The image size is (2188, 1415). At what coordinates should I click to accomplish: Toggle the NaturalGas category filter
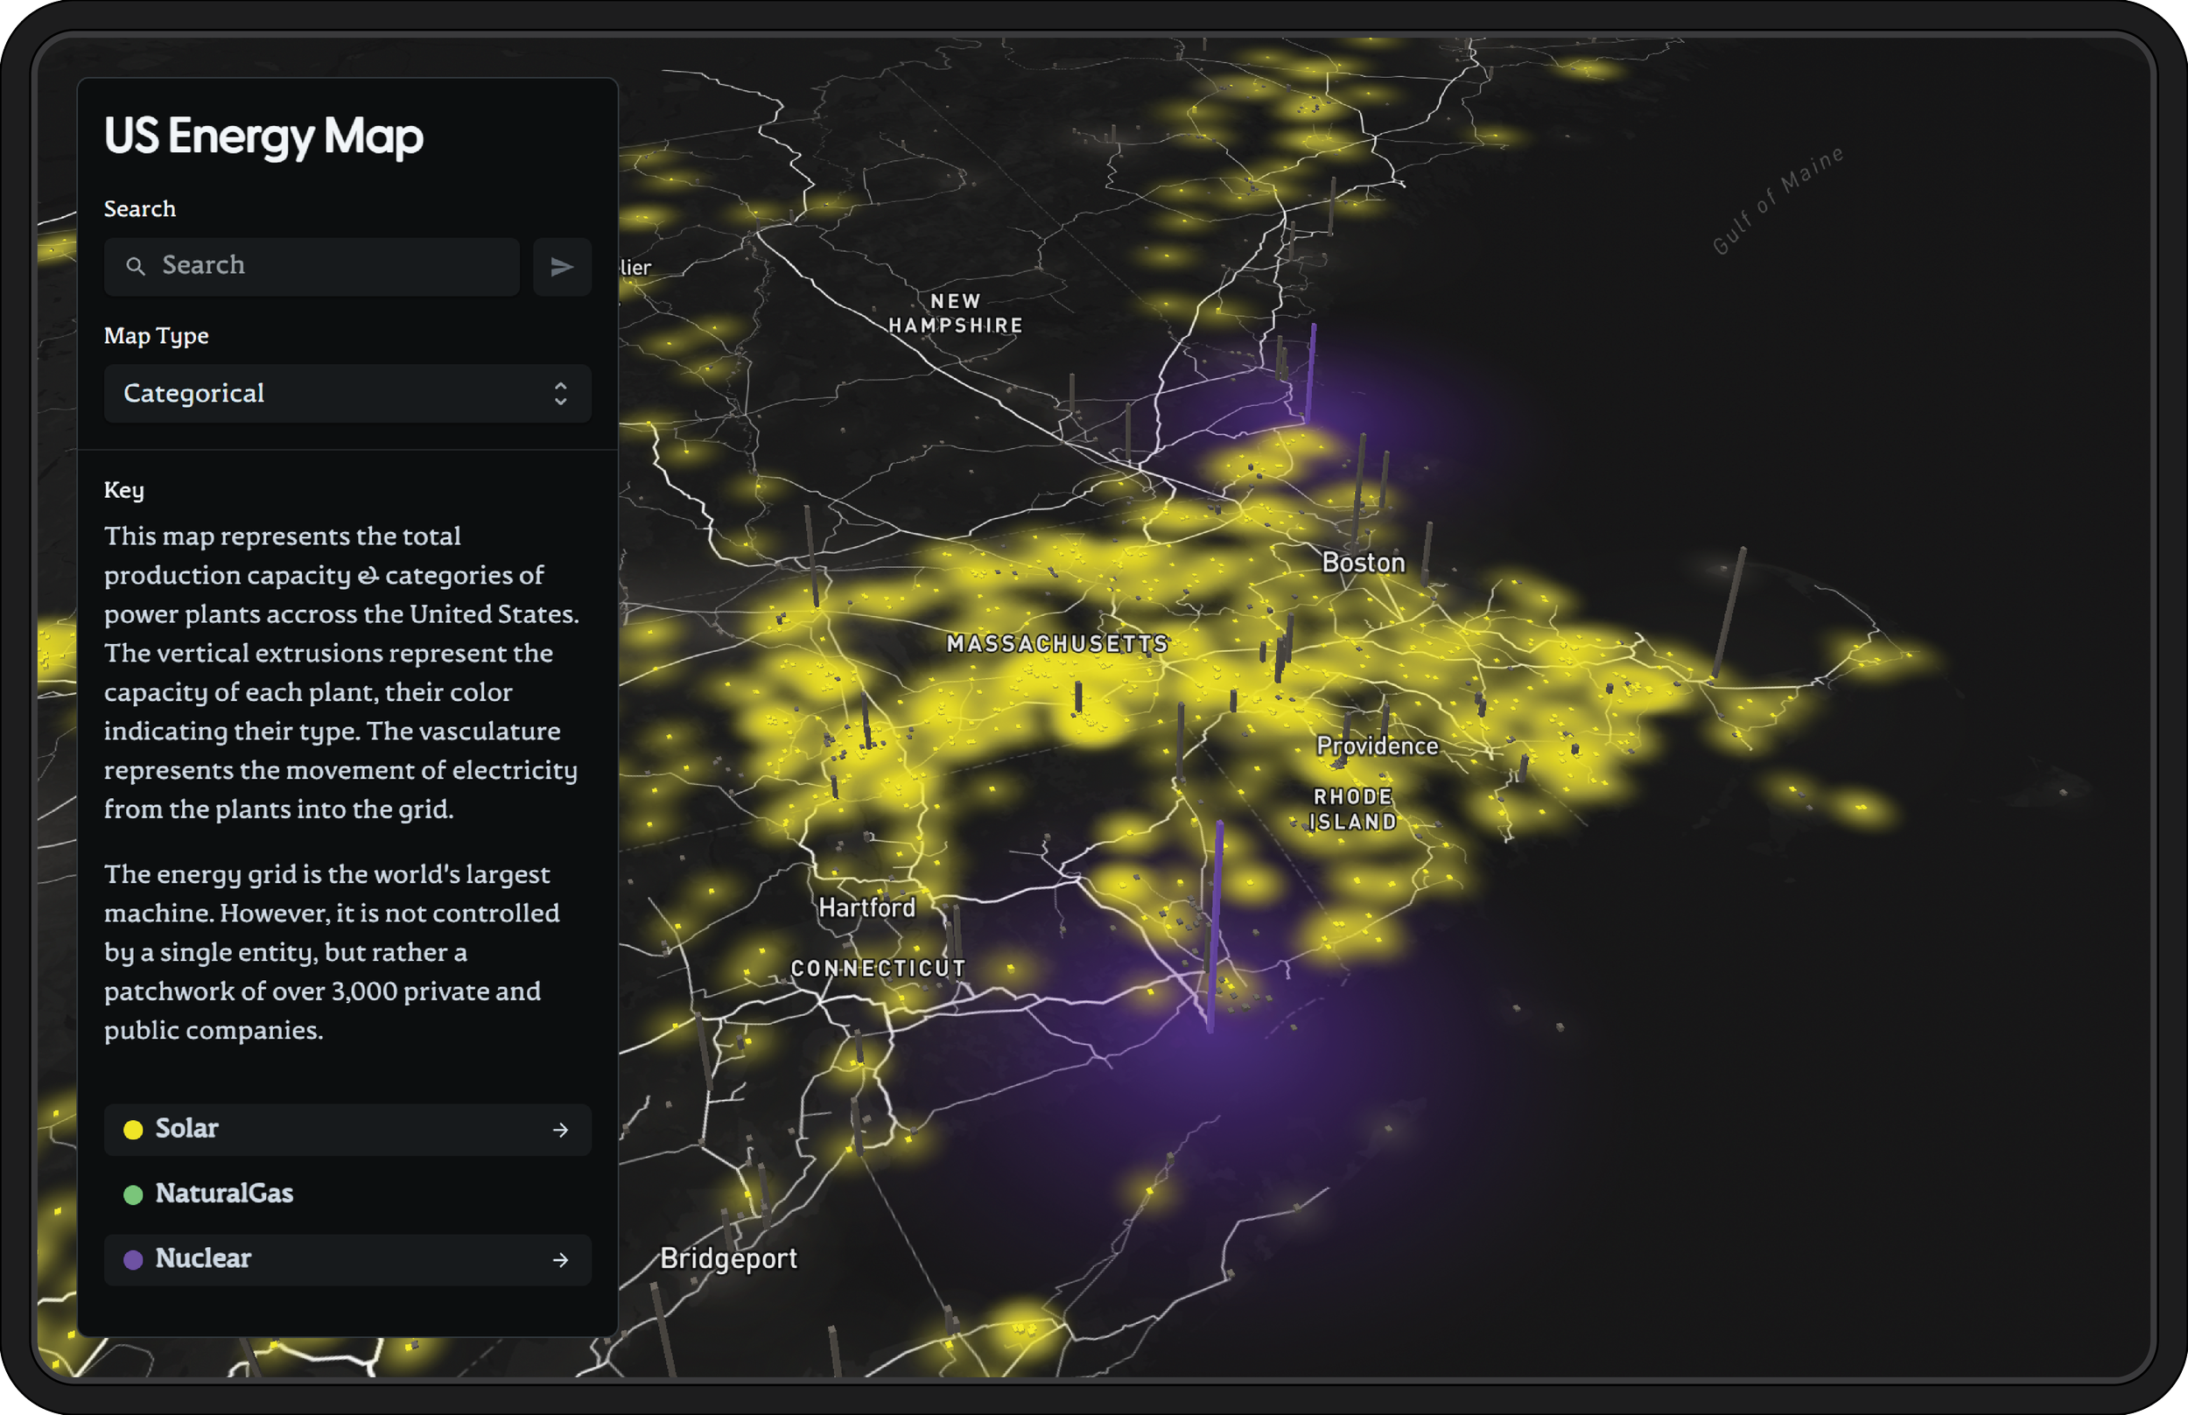pos(347,1194)
